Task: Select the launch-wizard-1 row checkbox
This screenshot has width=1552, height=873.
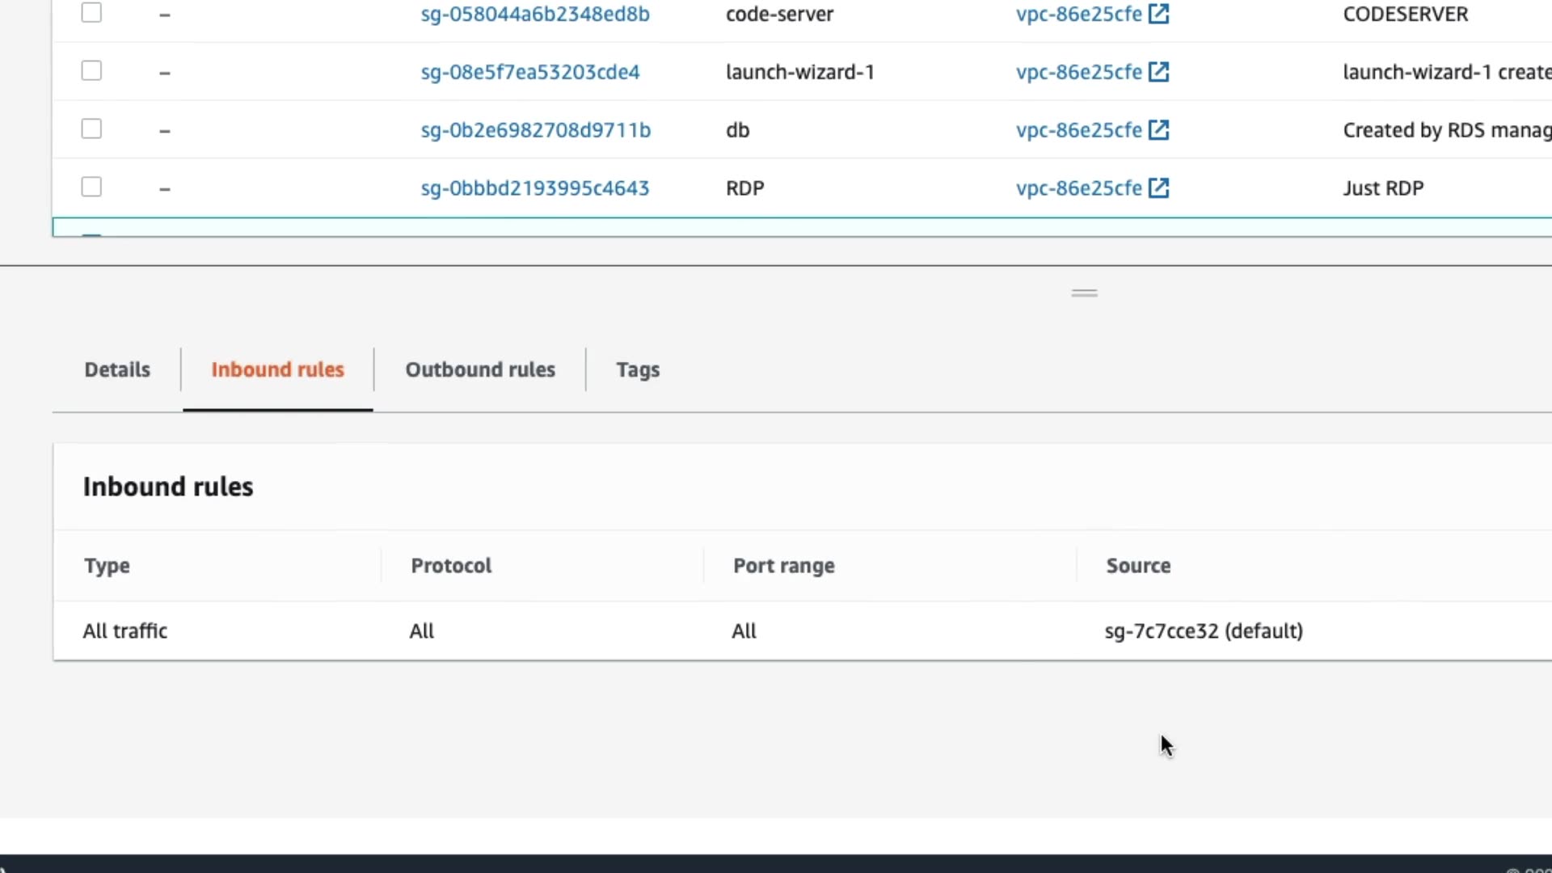Action: click(x=91, y=71)
